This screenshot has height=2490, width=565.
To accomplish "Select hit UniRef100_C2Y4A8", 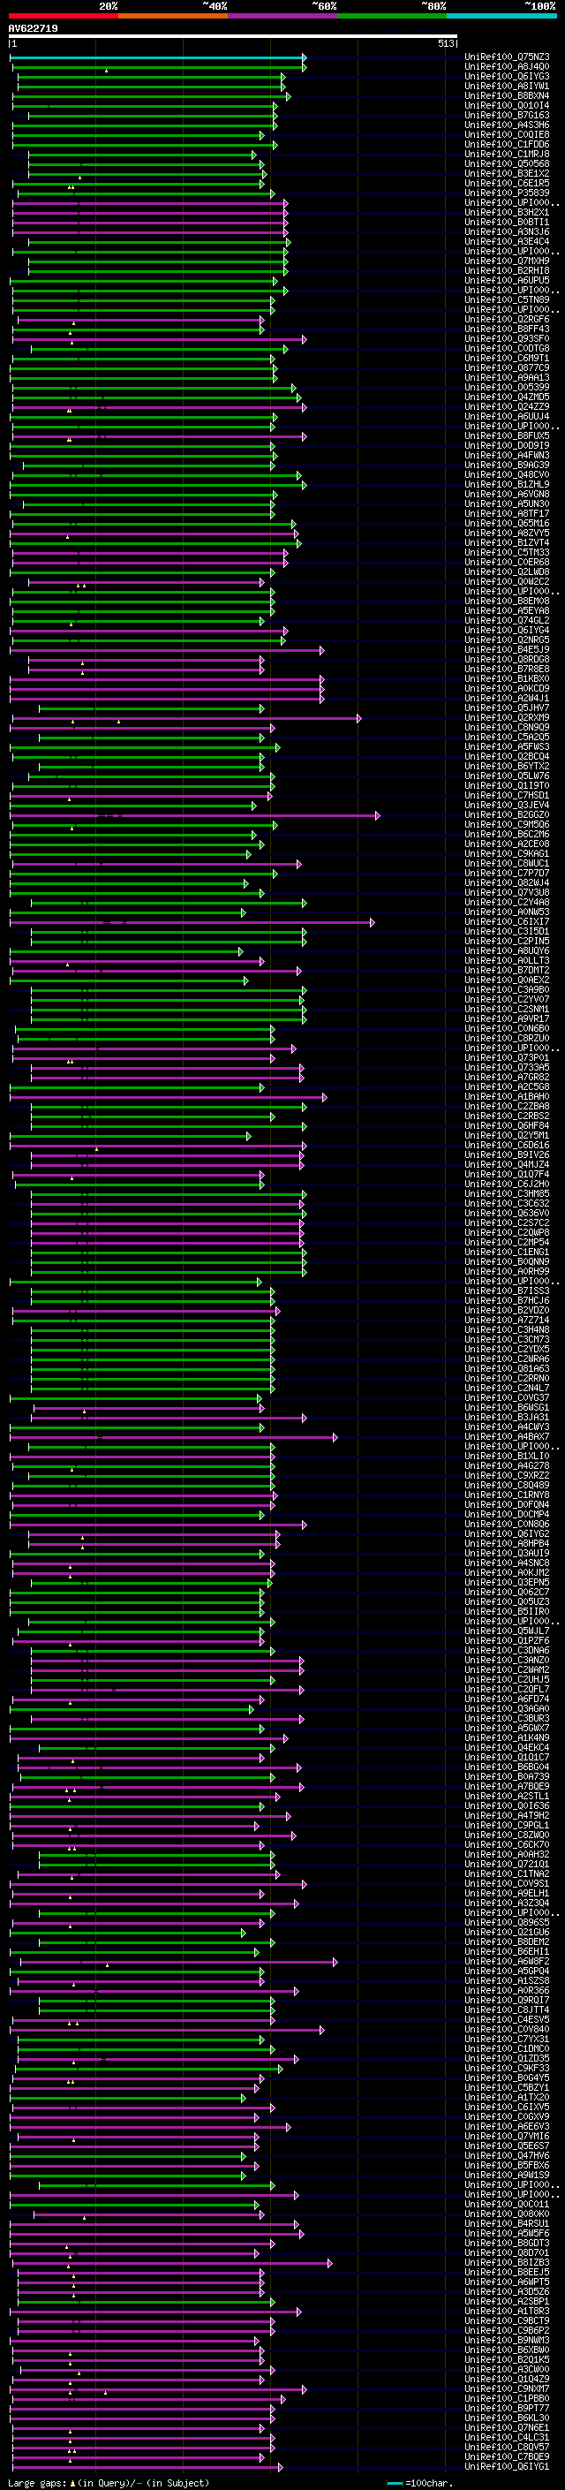I will [x=507, y=903].
